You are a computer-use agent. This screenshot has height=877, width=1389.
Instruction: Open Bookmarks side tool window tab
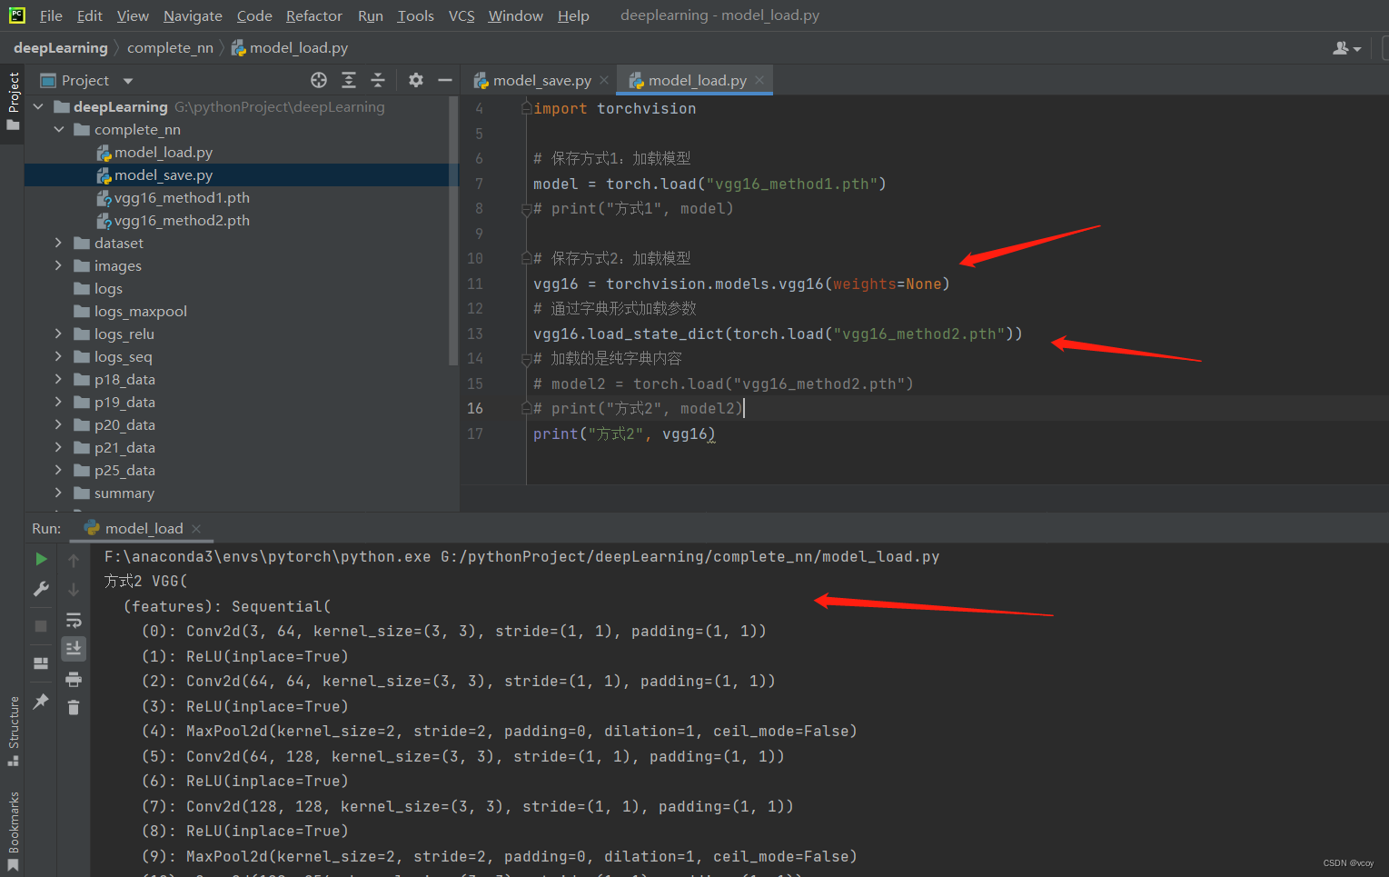pyautogui.click(x=13, y=831)
